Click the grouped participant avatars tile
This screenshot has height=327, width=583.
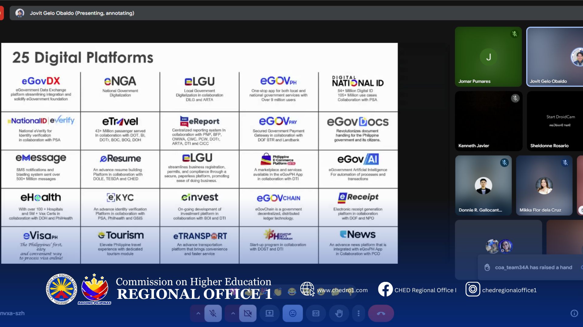(499, 246)
